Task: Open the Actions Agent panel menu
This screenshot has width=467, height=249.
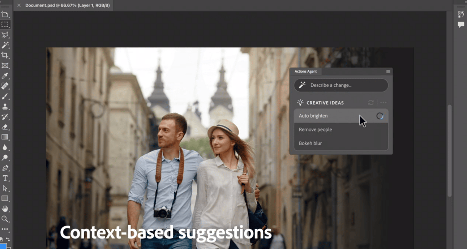Action: pos(388,72)
